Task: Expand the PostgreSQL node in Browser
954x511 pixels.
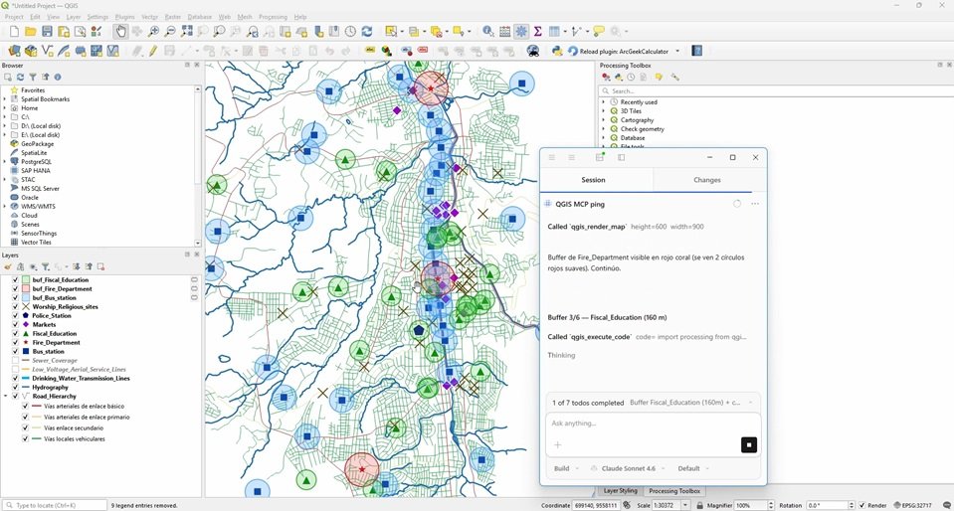Action: [x=5, y=162]
